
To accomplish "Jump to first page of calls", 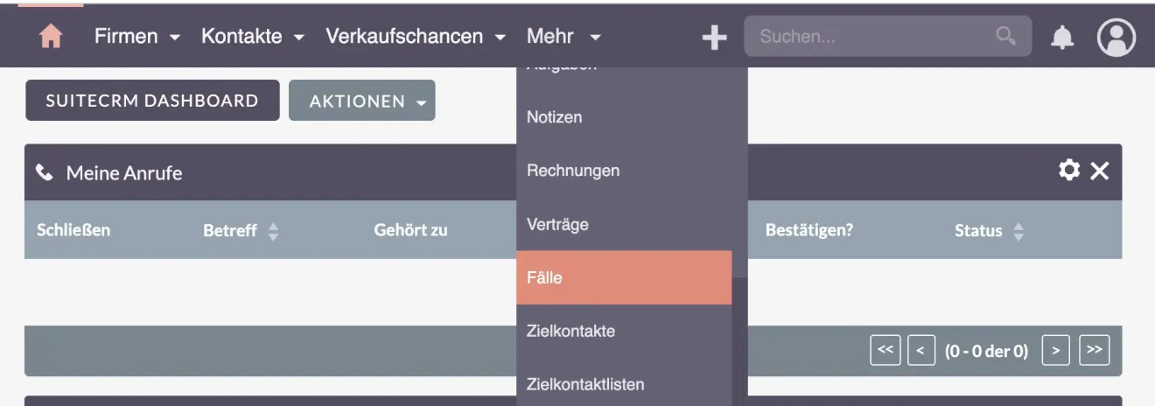I will (x=885, y=351).
